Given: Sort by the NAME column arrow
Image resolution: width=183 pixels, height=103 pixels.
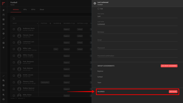Looking at the screenshot, I should tap(38, 23).
